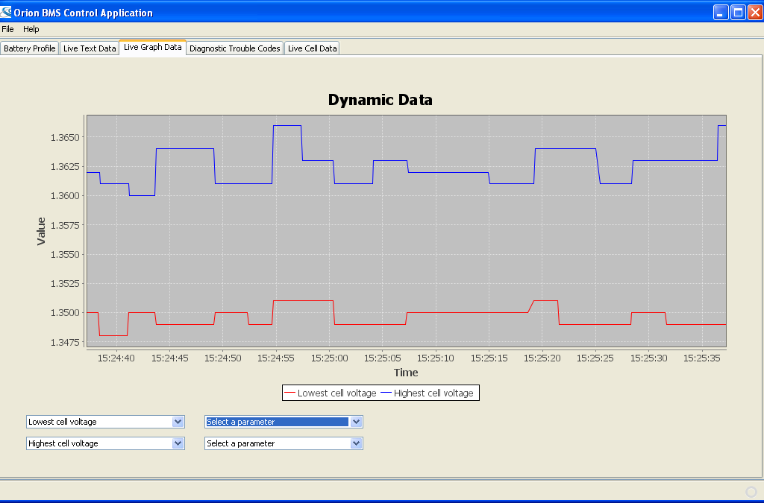The height and width of the screenshot is (503, 764).
Task: Click the Orion BMS application icon in title bar
Action: pos(5,12)
